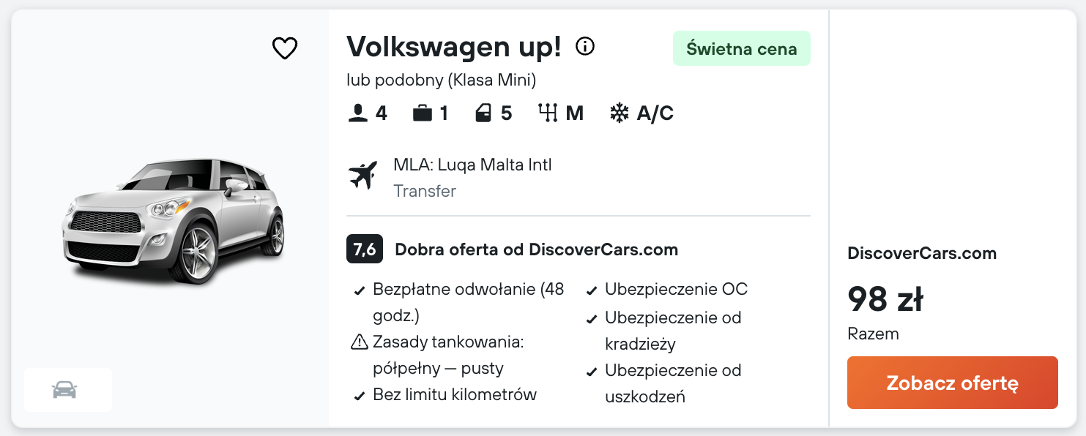Select the small car thumbnail icon

(x=65, y=390)
